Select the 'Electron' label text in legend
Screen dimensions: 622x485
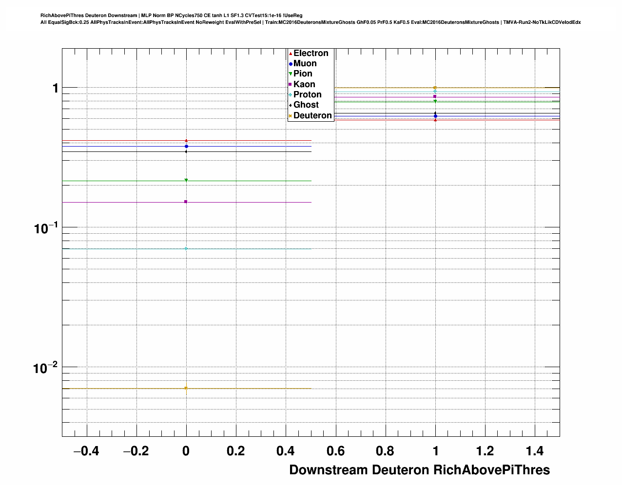click(x=311, y=53)
